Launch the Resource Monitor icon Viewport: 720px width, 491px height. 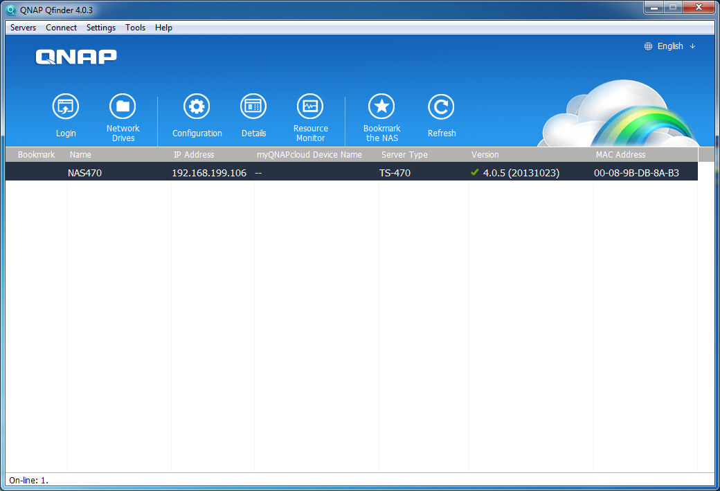tap(310, 106)
